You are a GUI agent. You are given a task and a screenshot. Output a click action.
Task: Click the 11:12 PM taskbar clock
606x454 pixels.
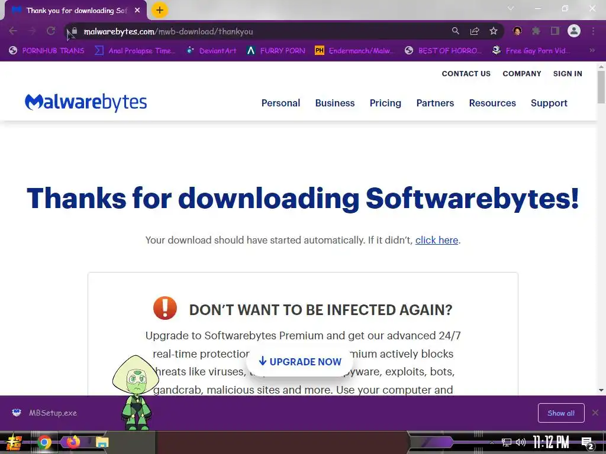tap(551, 442)
